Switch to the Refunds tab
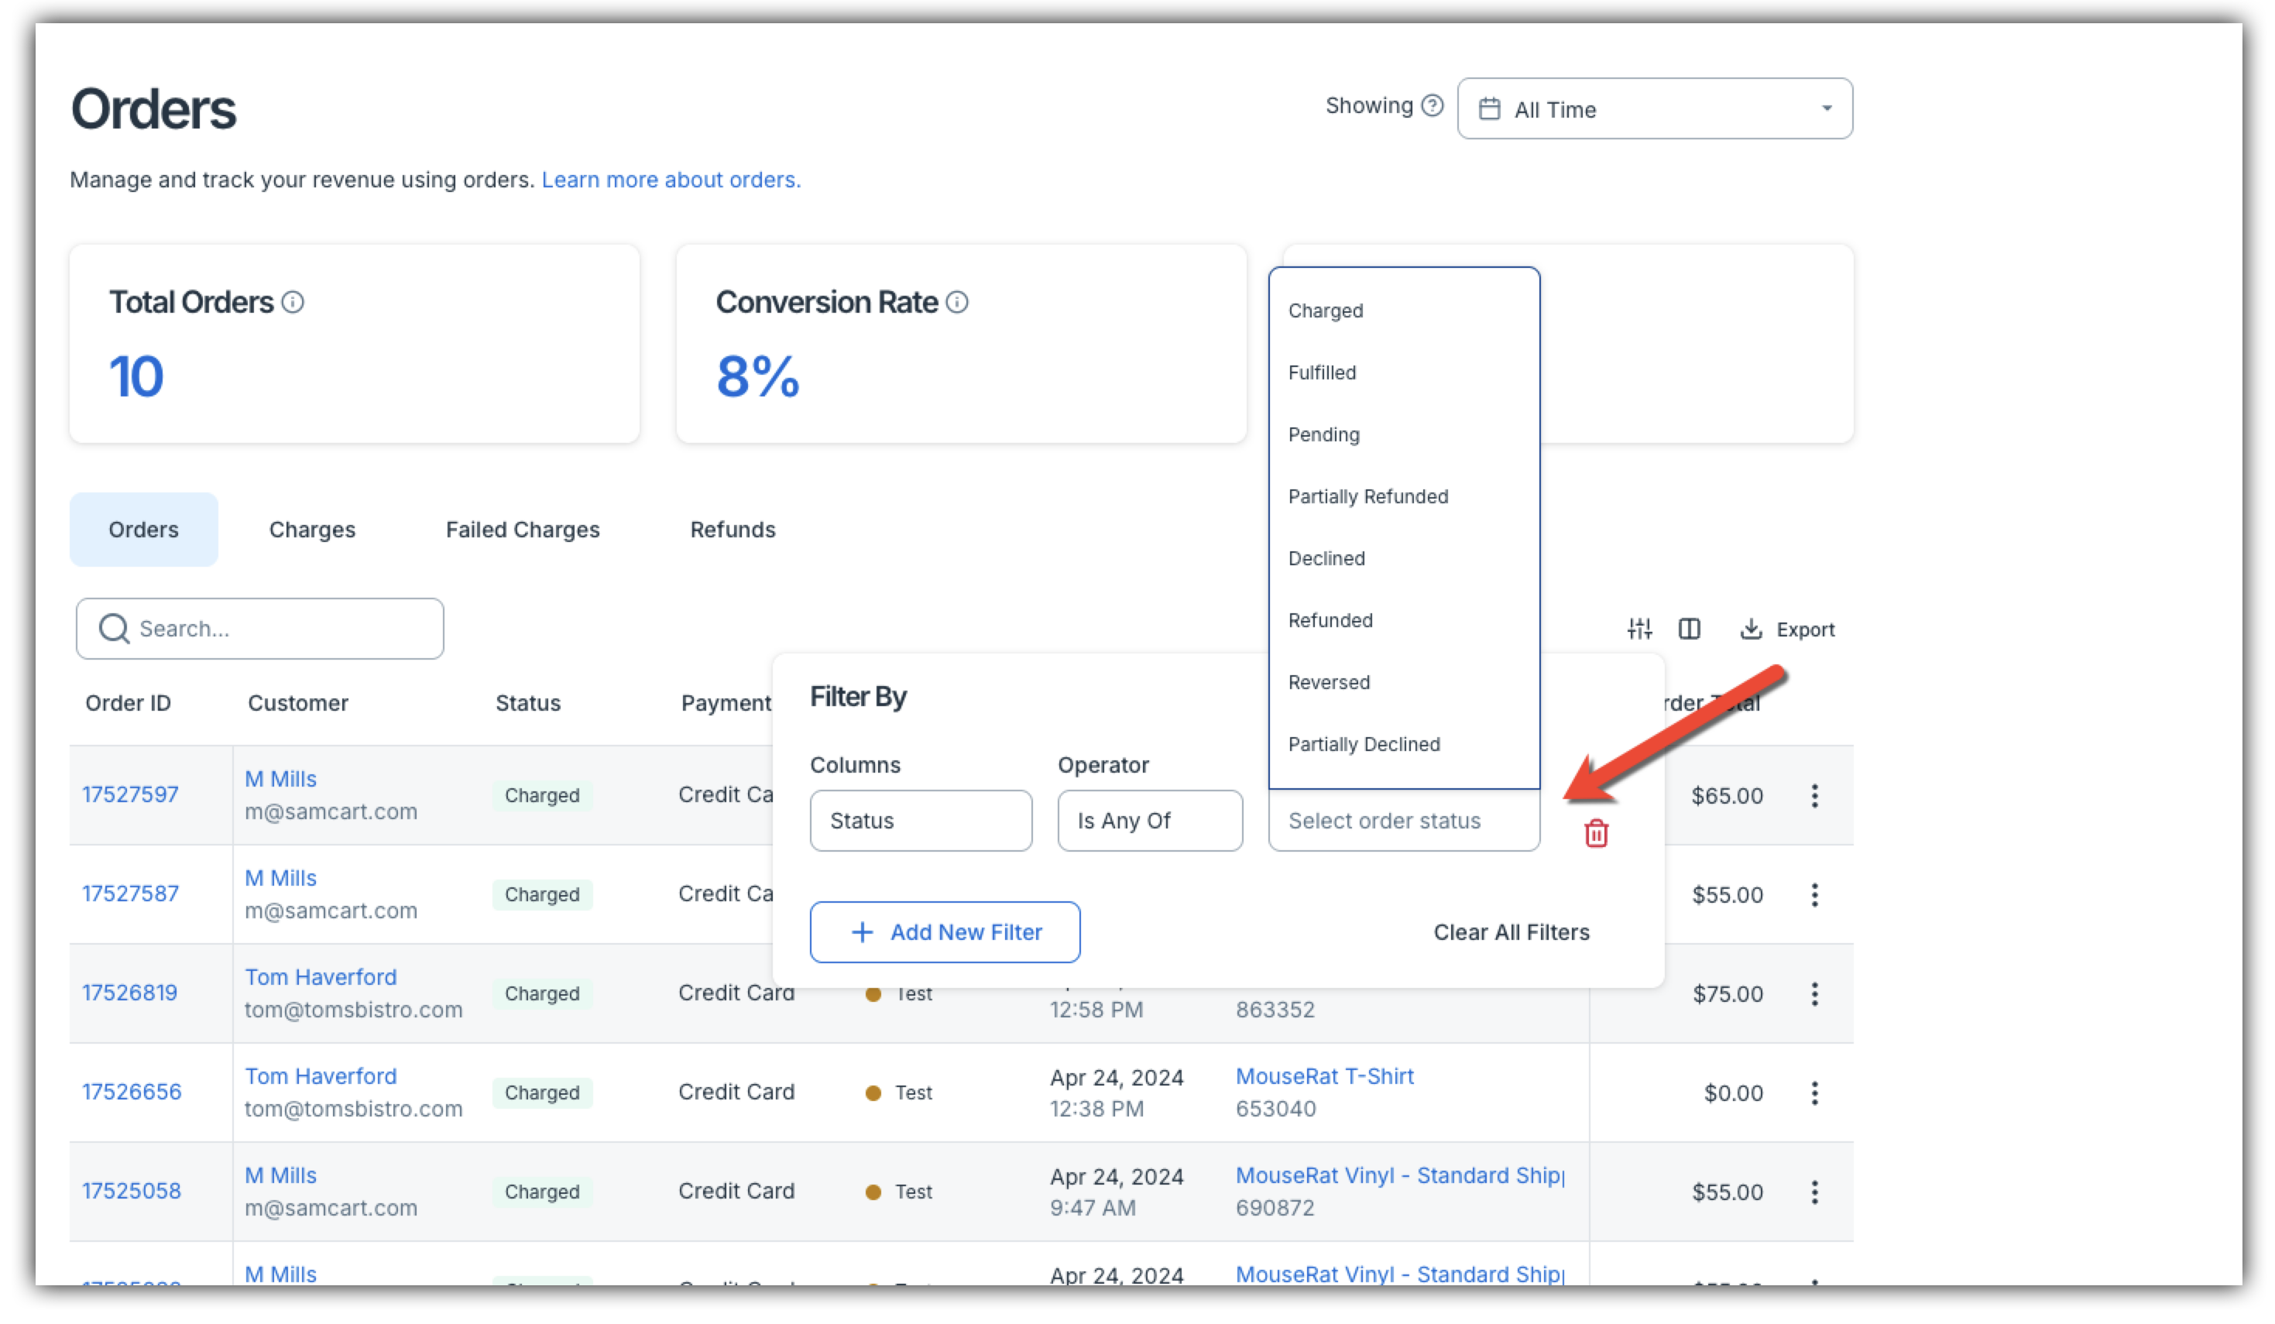The height and width of the screenshot is (1324, 2275). tap(733, 530)
